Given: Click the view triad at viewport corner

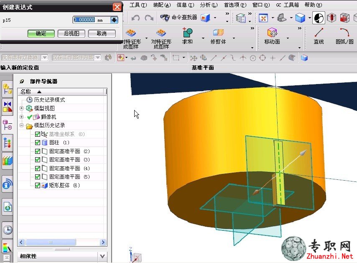Looking at the screenshot, I should tap(135, 255).
